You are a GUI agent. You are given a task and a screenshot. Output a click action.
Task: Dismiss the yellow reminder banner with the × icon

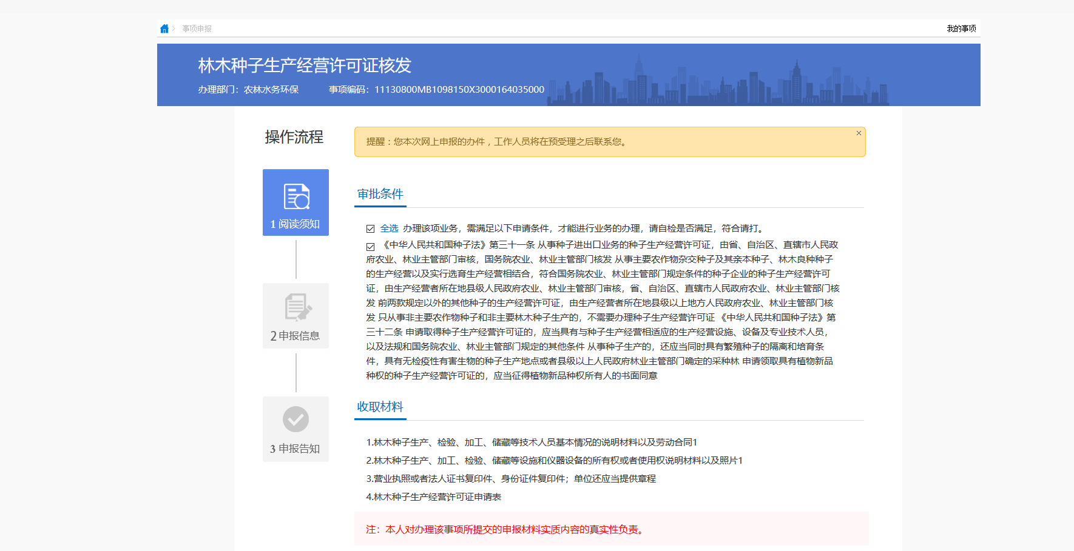click(x=859, y=133)
